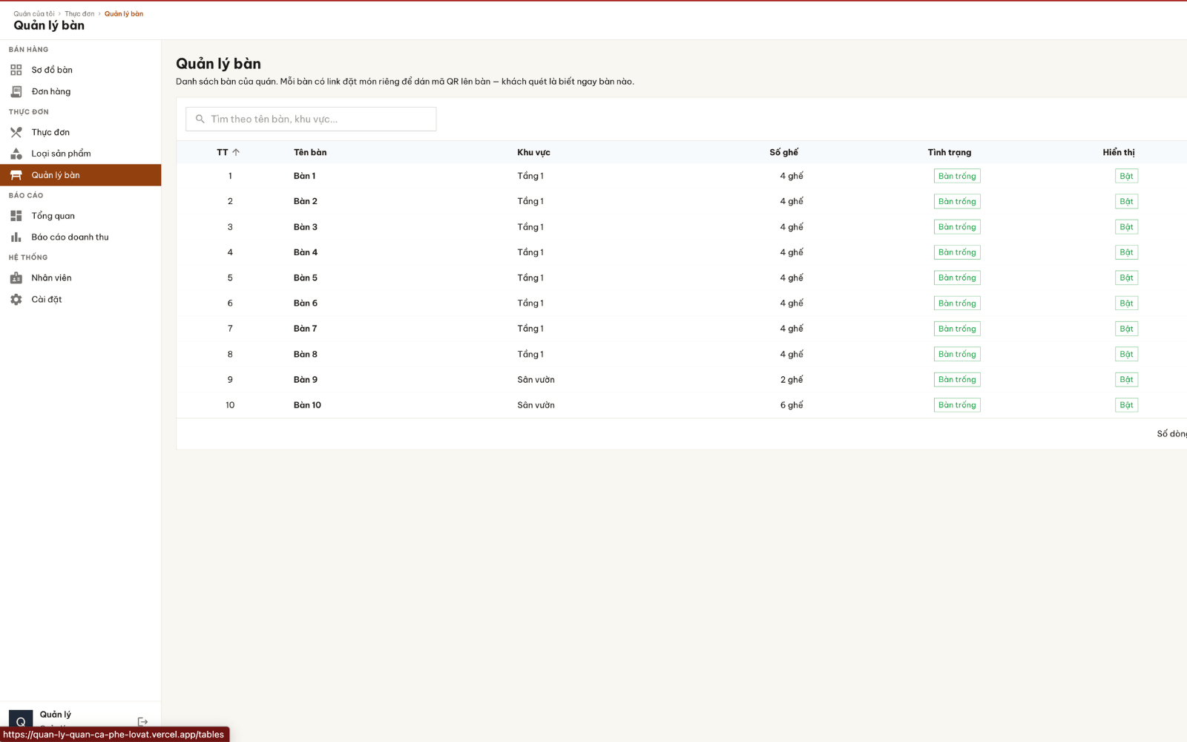This screenshot has height=742, width=1187.
Task: Click Sân vườn in the Bàn 10 row
Action: [536, 405]
